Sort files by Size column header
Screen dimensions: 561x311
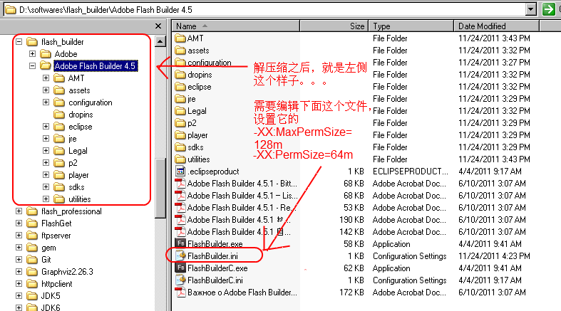point(334,26)
